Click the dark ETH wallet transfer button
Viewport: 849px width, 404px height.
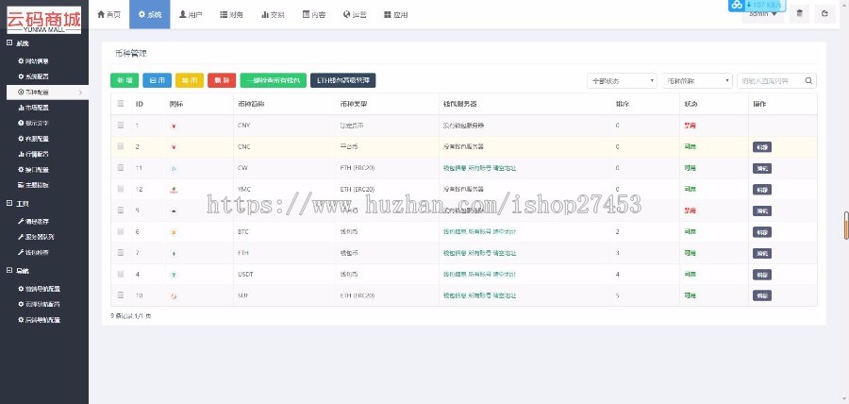coord(343,80)
